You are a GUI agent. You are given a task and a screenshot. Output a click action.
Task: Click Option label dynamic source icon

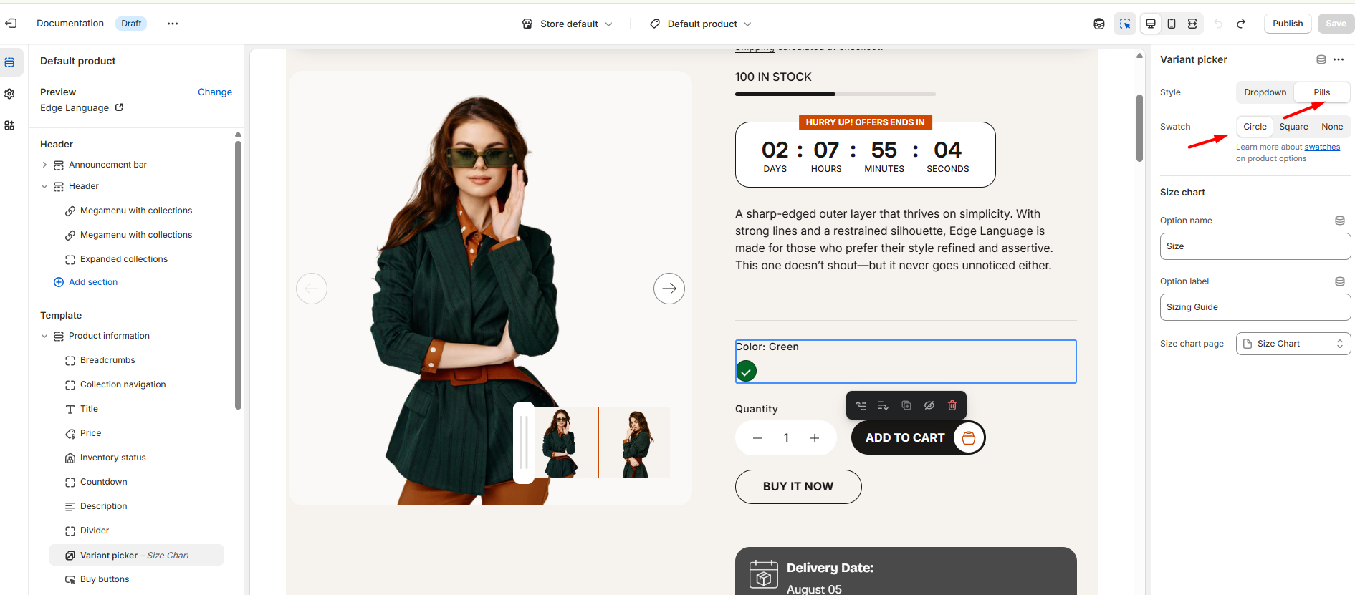1340,281
